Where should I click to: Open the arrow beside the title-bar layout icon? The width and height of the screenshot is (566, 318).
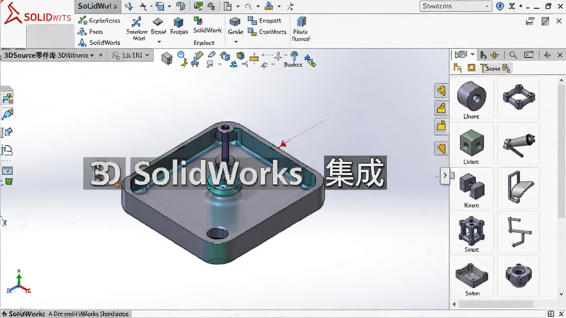(238, 6)
